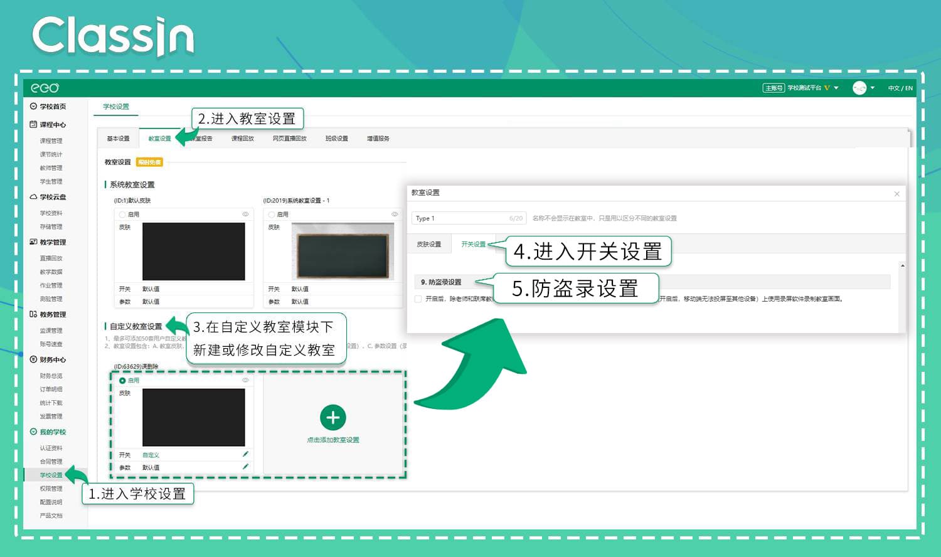The height and width of the screenshot is (557, 941).
Task: Switch to the 课程回放 tab
Action: [x=242, y=139]
